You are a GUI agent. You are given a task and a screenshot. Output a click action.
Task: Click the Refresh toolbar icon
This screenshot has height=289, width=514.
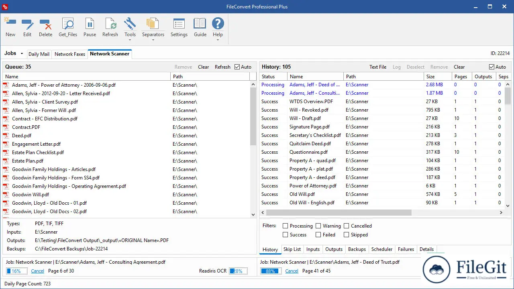click(110, 23)
